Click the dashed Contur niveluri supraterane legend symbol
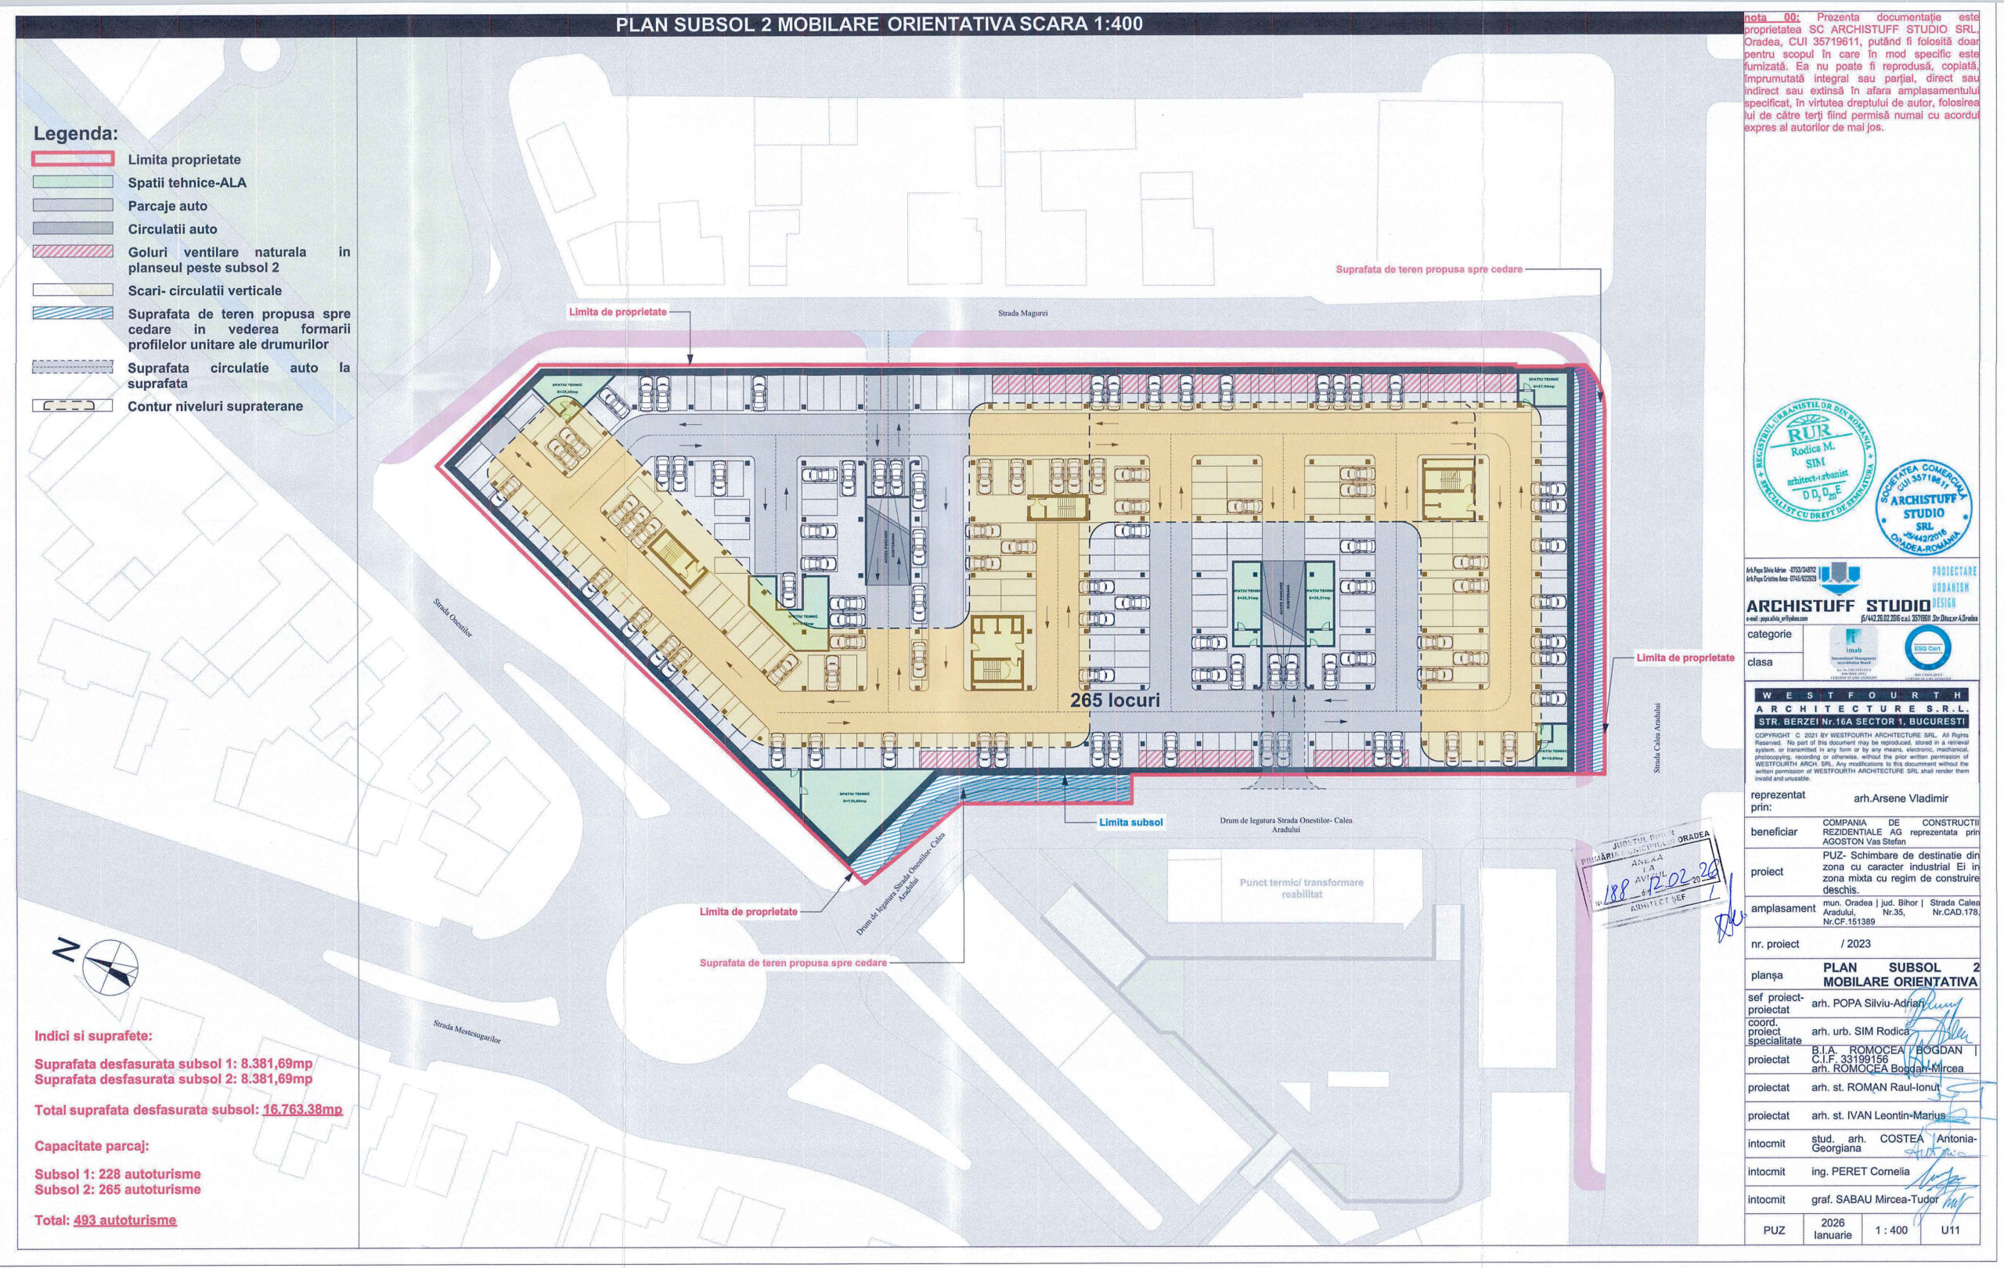 click(x=72, y=406)
